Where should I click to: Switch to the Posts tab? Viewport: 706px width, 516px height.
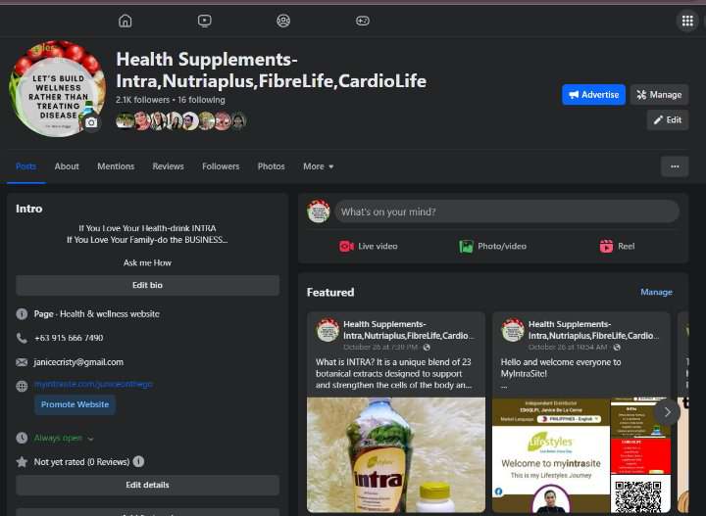[x=26, y=166]
